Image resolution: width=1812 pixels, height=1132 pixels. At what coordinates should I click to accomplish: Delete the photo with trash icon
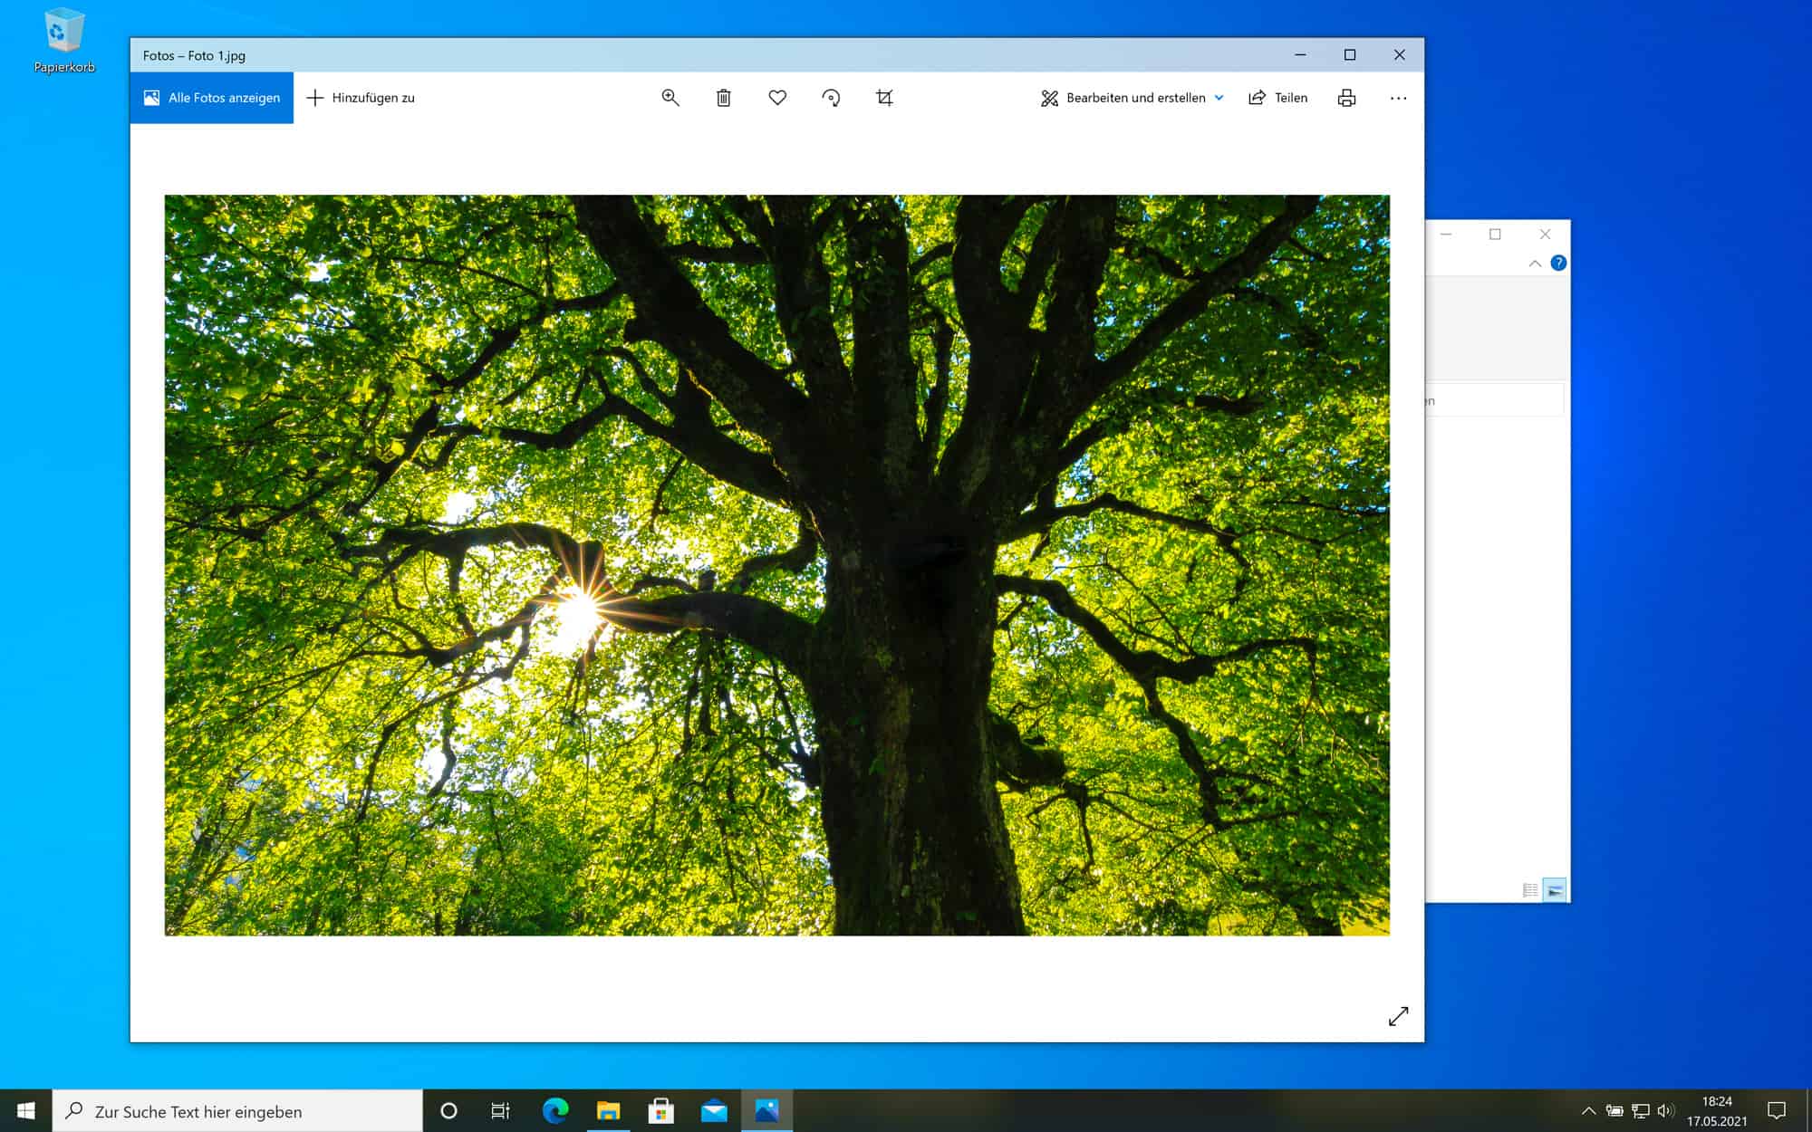click(x=723, y=98)
